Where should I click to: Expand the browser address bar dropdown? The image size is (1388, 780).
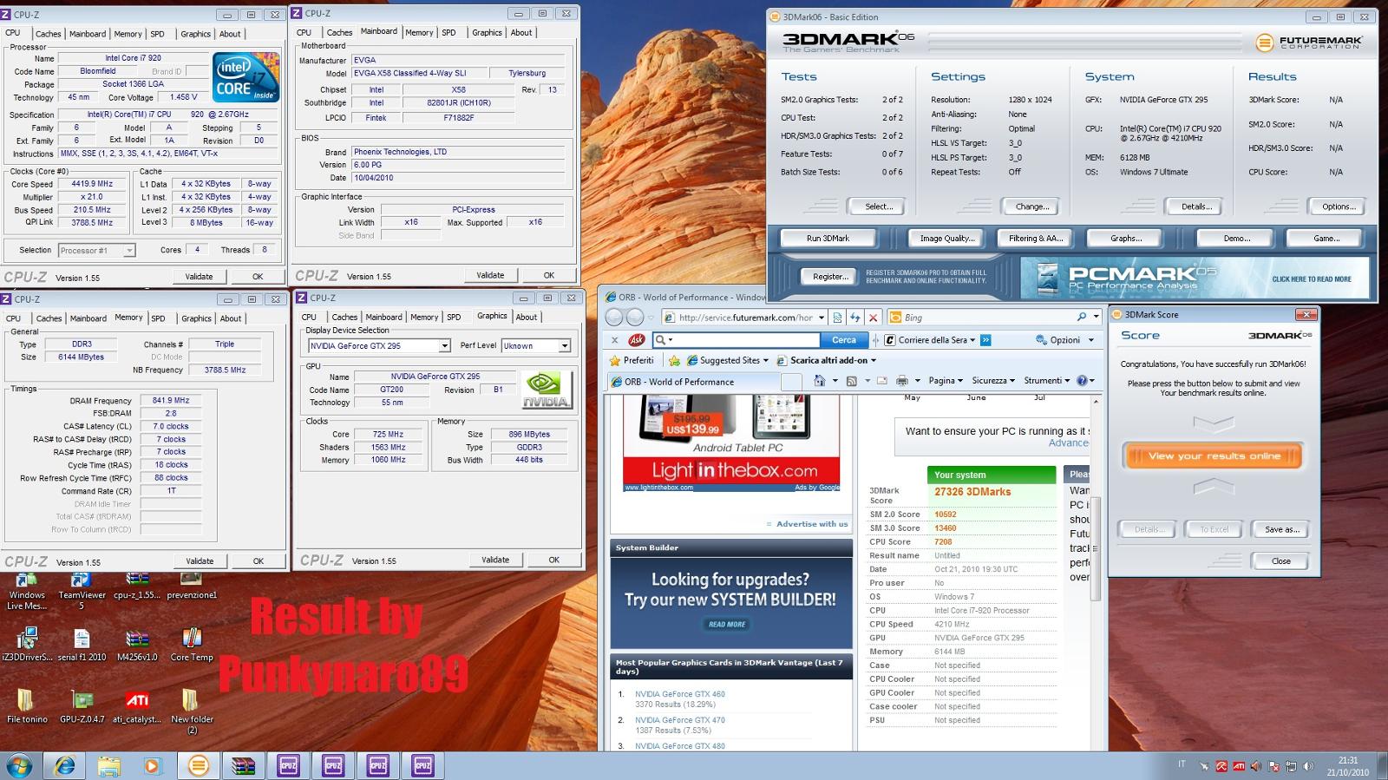point(822,318)
